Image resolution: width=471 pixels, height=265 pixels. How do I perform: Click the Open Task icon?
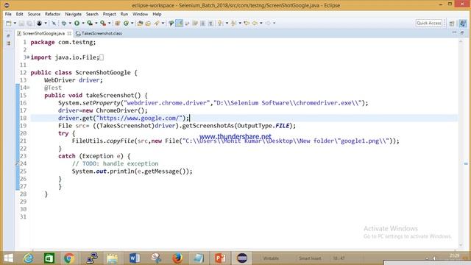(x=148, y=23)
